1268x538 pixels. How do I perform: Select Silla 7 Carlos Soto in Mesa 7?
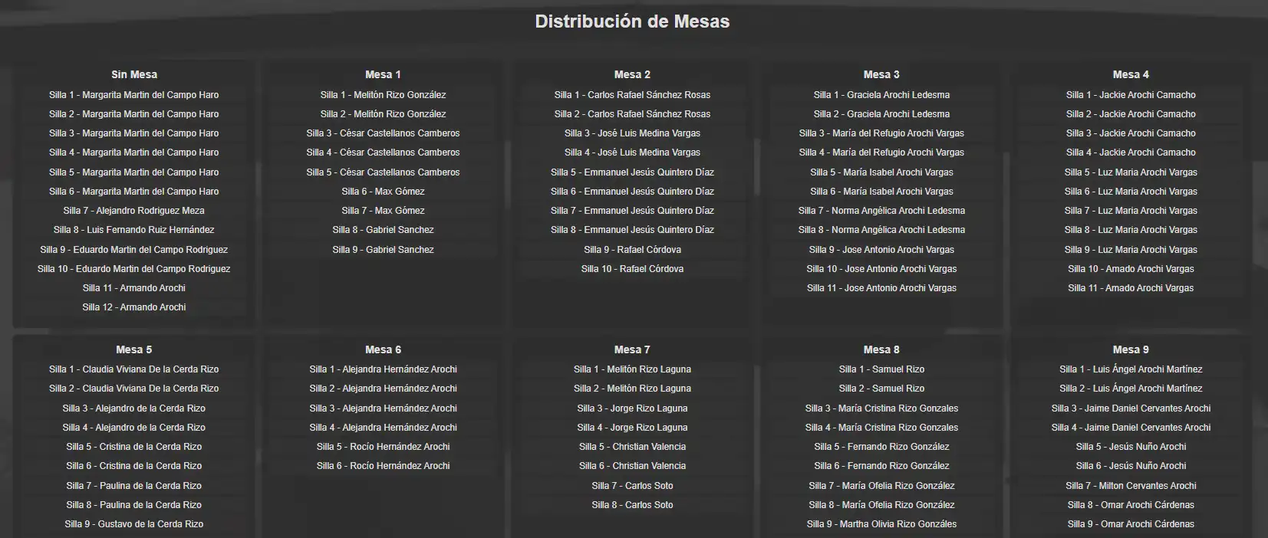coord(632,486)
